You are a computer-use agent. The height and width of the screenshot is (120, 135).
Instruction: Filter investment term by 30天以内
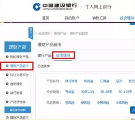tap(87, 92)
